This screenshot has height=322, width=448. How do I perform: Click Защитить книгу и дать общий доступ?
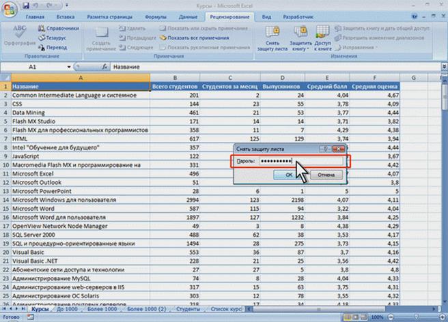382,28
